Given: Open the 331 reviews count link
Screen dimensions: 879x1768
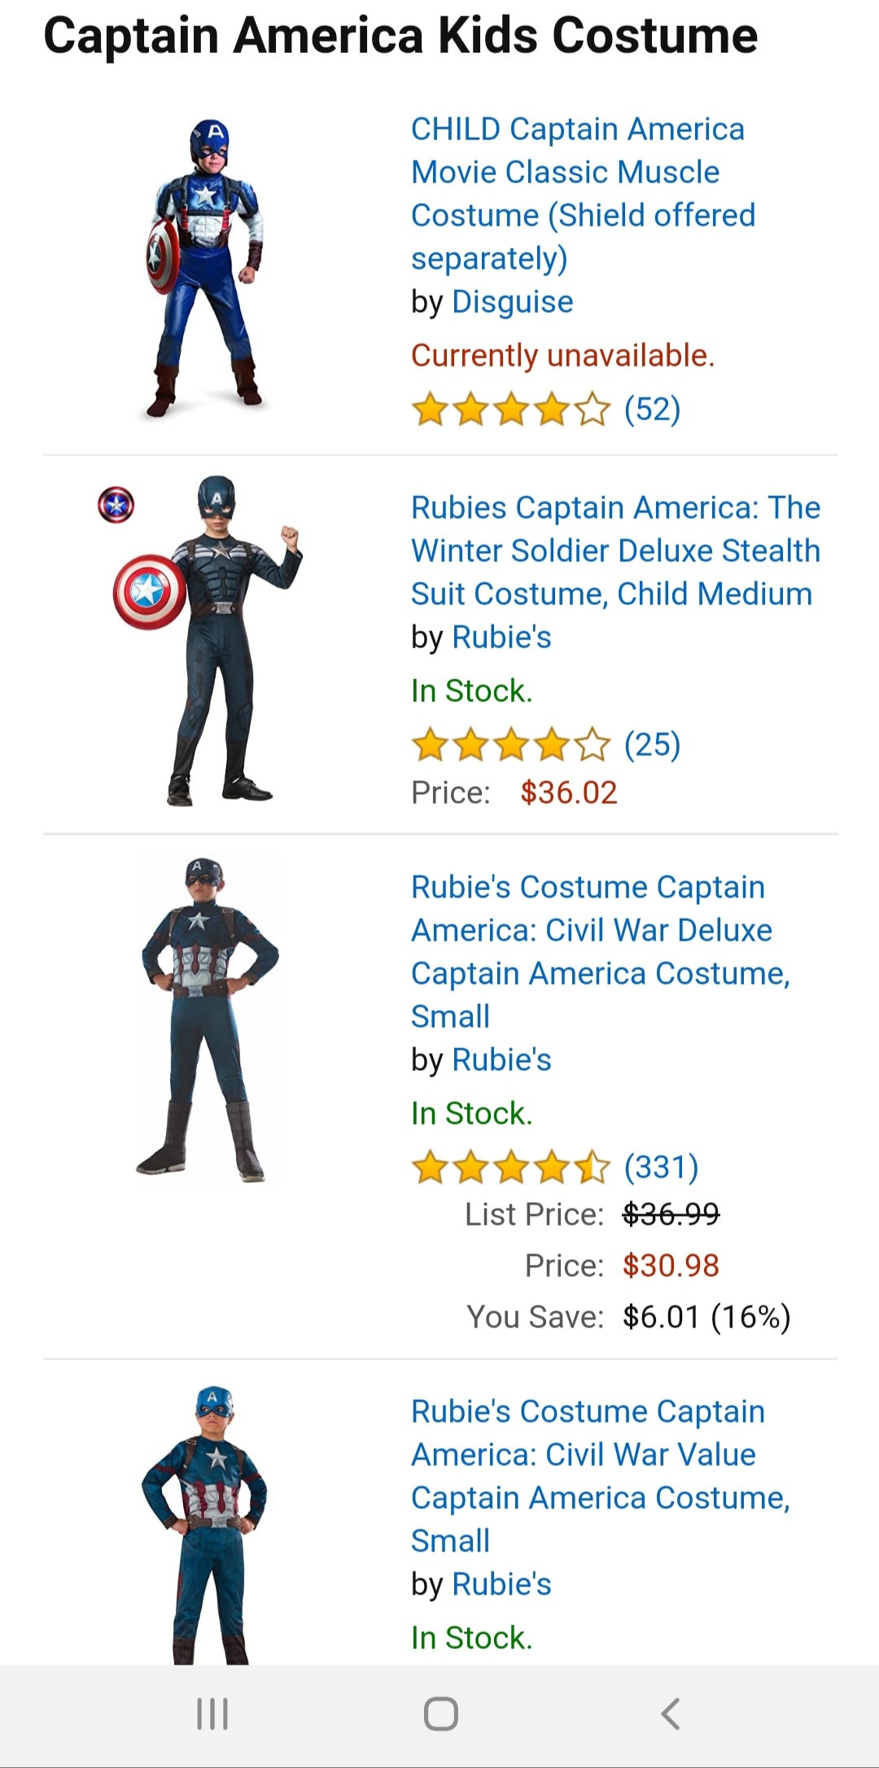Looking at the screenshot, I should pos(661,1167).
